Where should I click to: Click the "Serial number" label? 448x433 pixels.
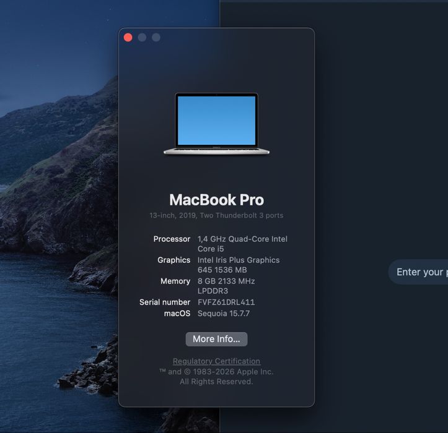(165, 302)
